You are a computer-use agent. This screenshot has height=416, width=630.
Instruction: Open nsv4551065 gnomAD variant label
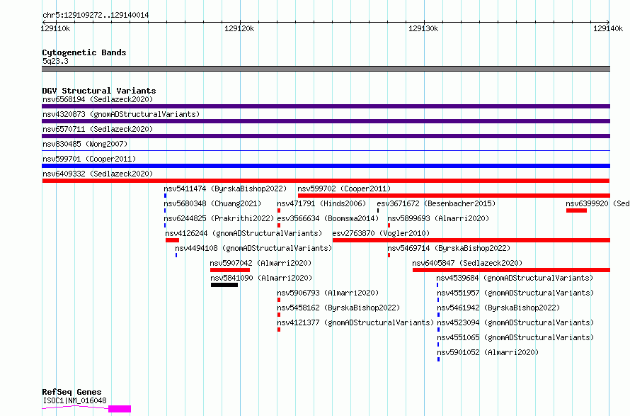(x=515, y=337)
